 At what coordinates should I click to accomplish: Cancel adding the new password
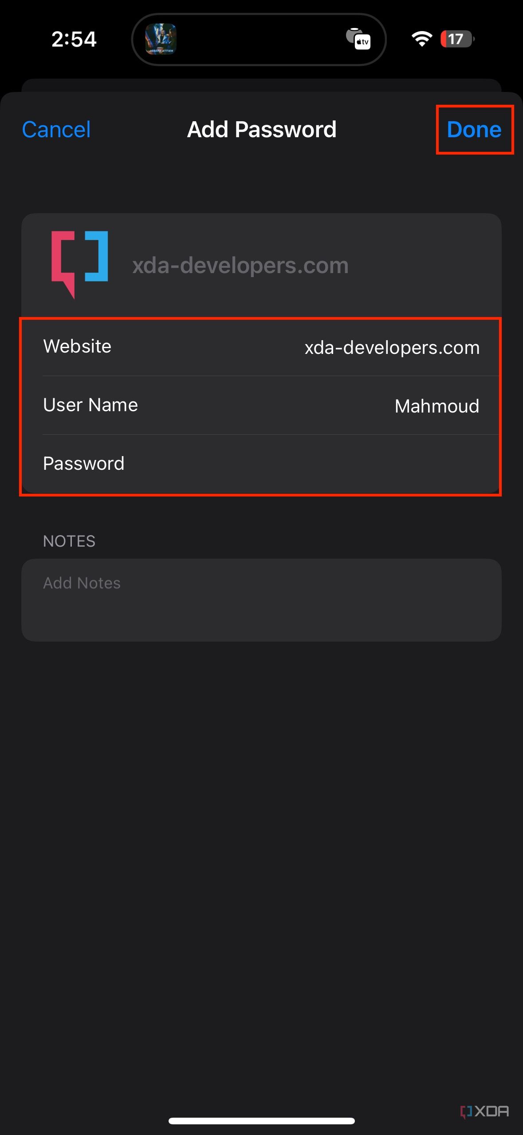click(55, 130)
